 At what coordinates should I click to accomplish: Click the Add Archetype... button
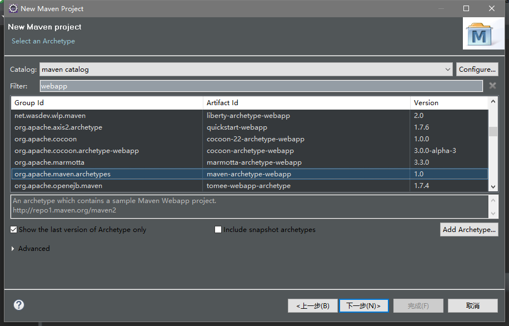pos(469,229)
